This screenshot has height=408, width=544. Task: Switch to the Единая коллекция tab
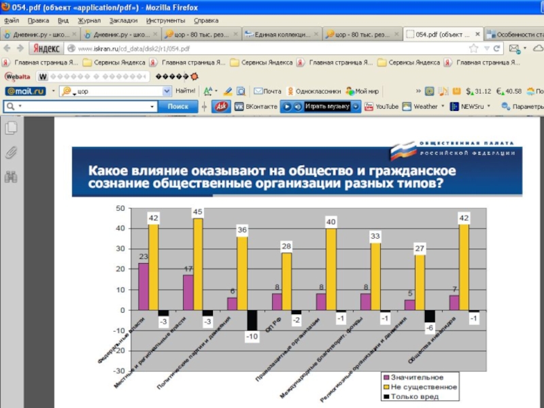(280, 34)
